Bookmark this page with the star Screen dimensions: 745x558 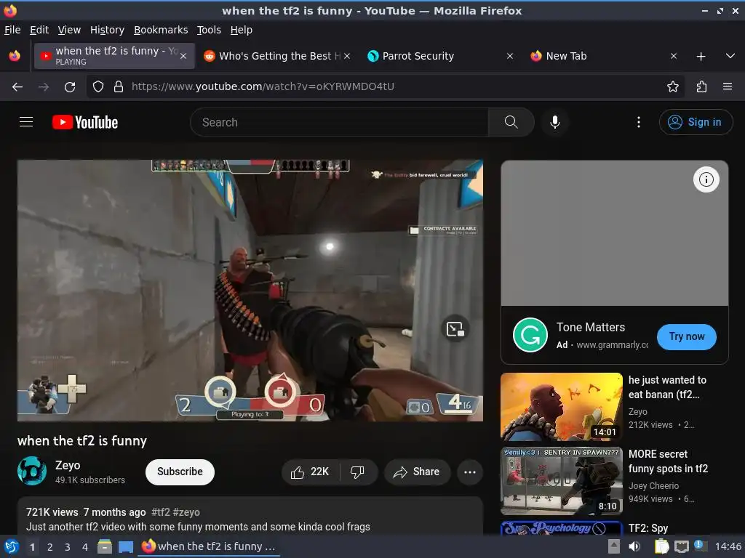tap(672, 87)
